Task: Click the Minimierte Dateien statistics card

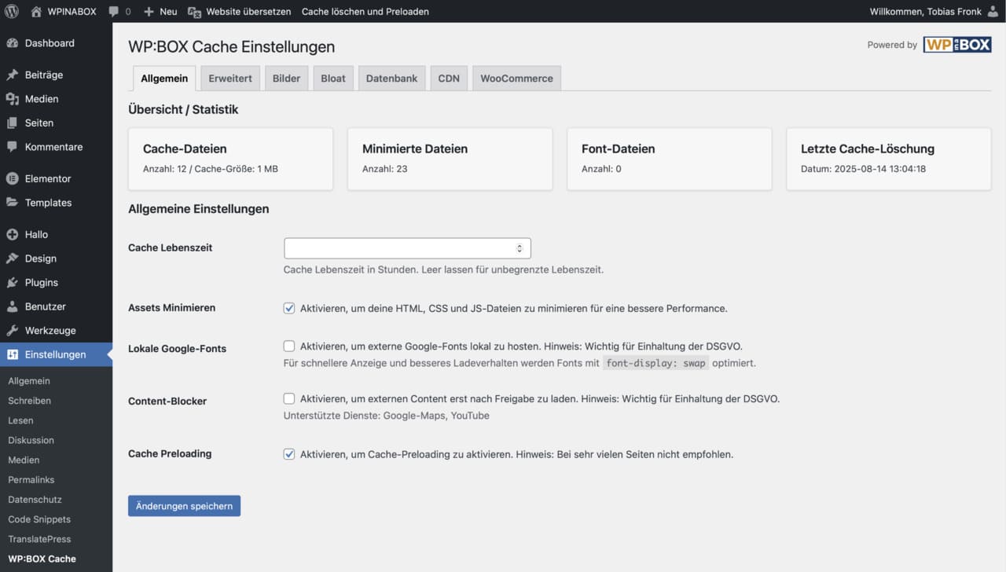Action: 450,159
